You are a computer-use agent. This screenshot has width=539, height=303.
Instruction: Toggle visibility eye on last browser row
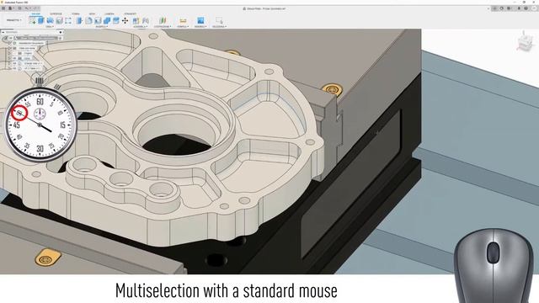click(x=15, y=68)
